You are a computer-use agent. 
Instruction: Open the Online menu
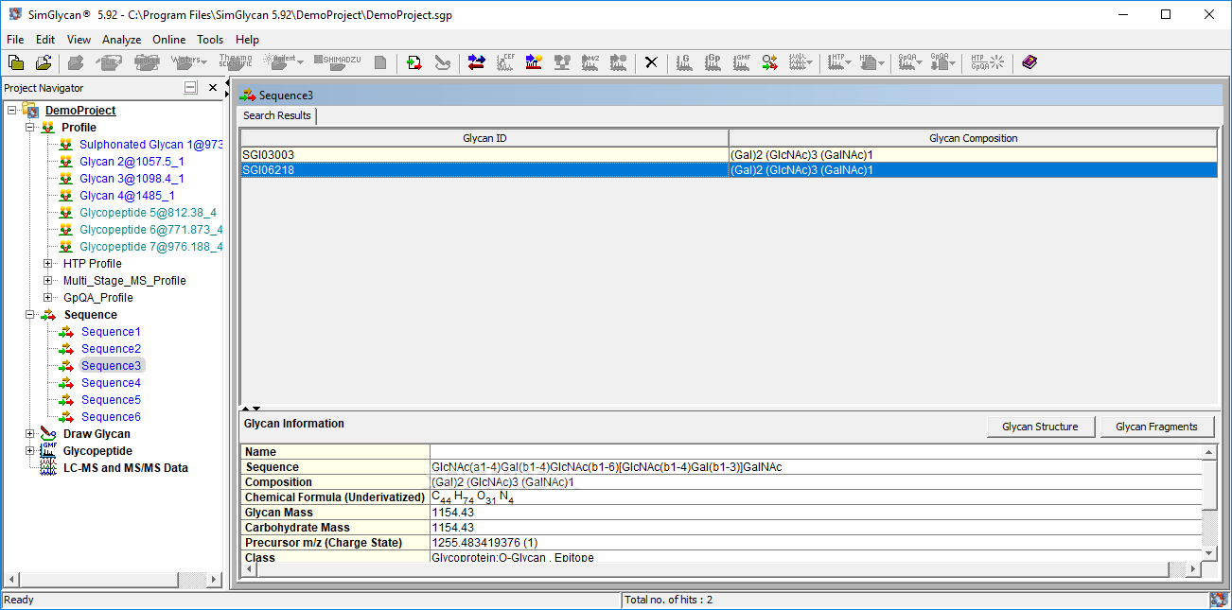click(x=169, y=40)
